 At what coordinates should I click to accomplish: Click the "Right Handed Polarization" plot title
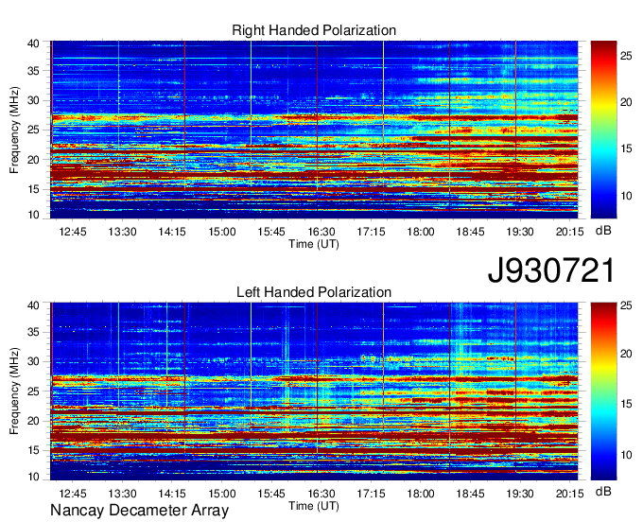coord(314,30)
